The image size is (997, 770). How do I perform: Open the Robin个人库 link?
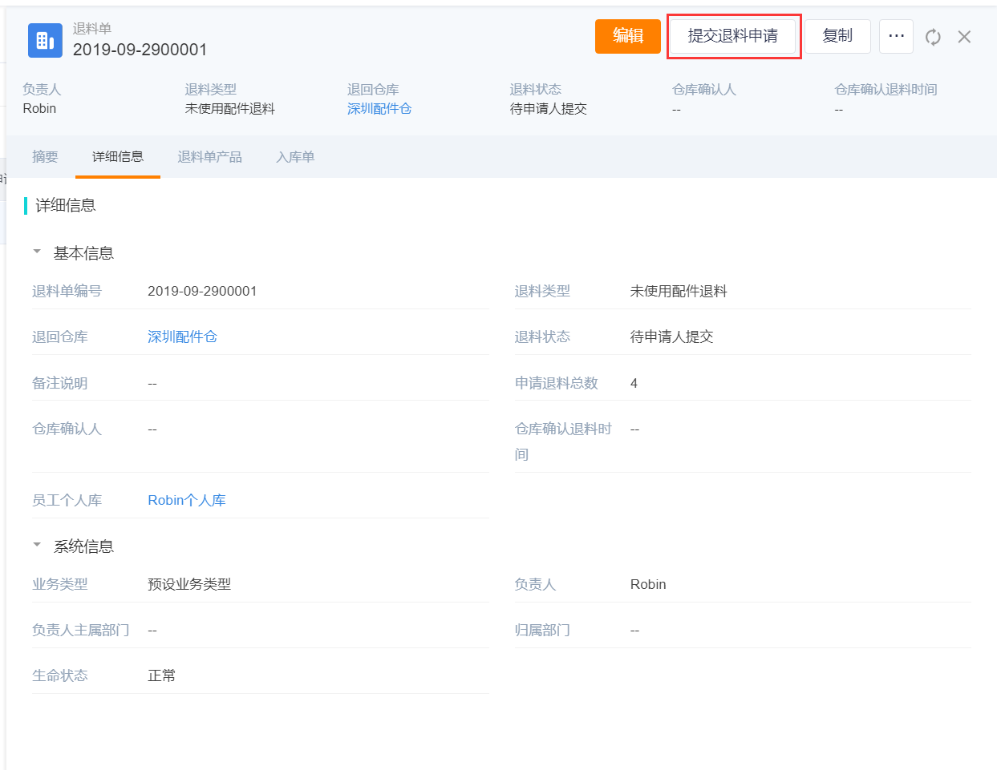coord(187,501)
